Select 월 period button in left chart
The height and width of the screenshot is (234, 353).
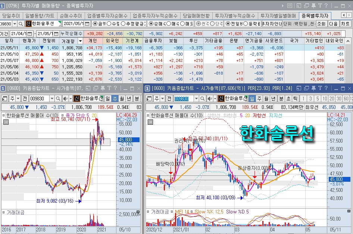122,99
